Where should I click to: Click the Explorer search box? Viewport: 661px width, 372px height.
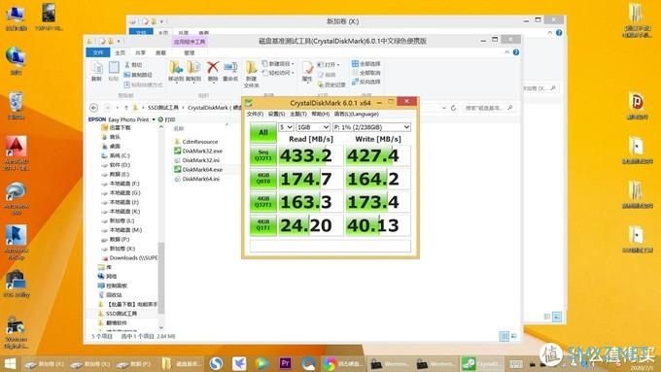tap(489, 108)
